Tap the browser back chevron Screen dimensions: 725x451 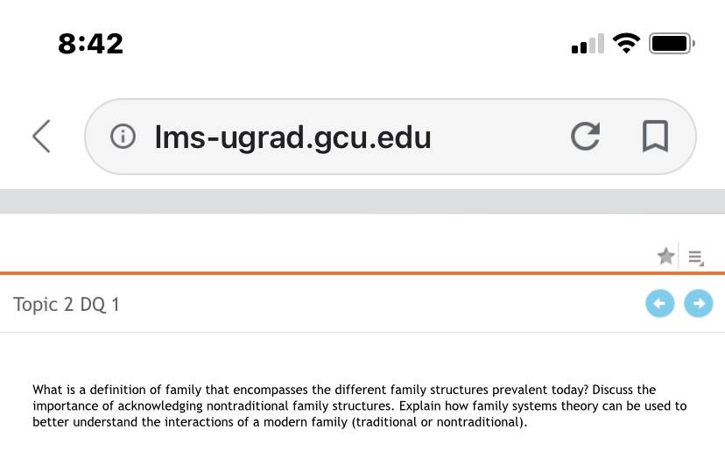click(42, 137)
